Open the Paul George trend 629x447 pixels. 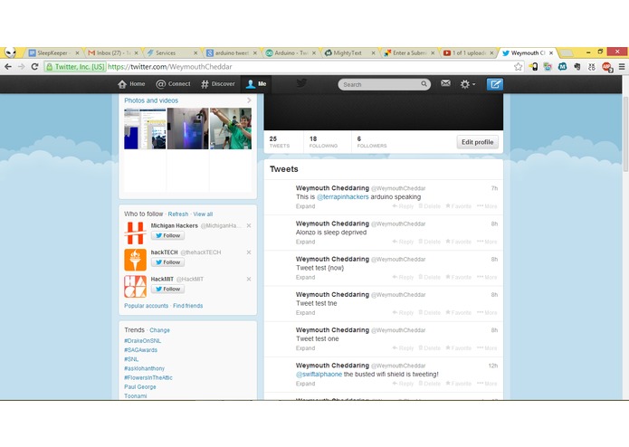pos(140,387)
